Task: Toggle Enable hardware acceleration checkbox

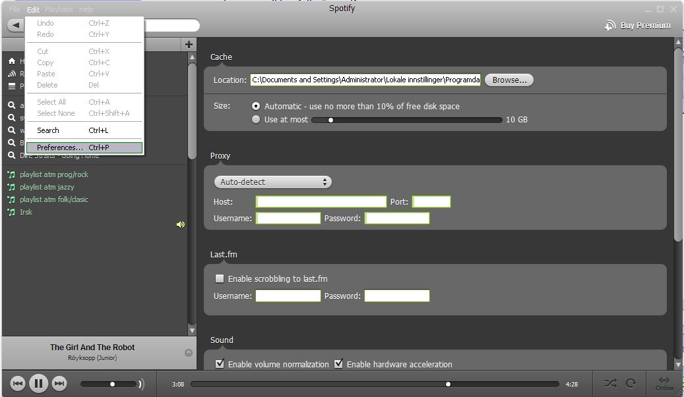Action: 338,364
